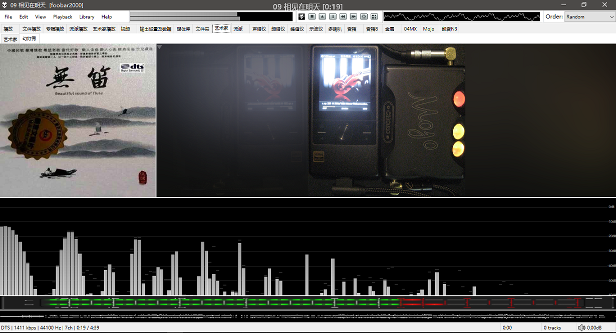Click the foobar2000 alien head toolbar icon
This screenshot has height=333, width=616.
pyautogui.click(x=301, y=16)
